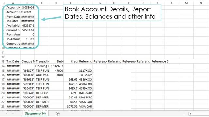This screenshot has height=117, width=209.
Task: Select the '3117XXXX' reference cell
Action: click(85, 71)
